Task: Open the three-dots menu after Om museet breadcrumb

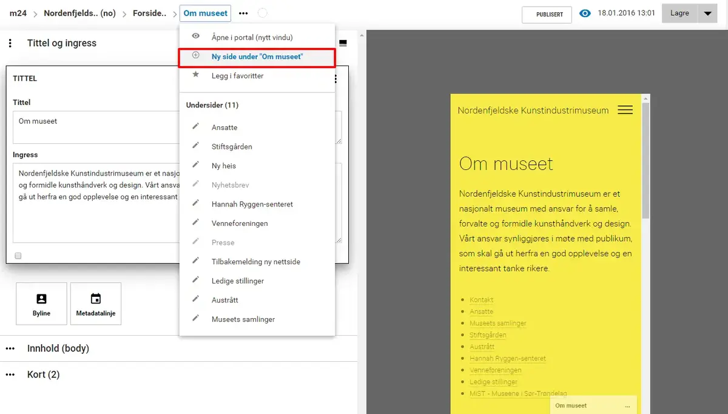Action: (243, 13)
